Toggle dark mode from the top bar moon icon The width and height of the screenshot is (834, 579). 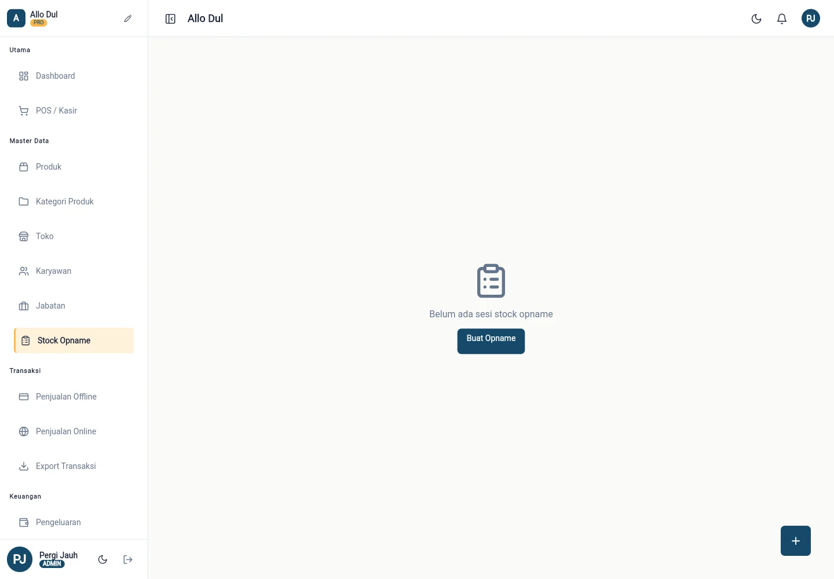(756, 19)
